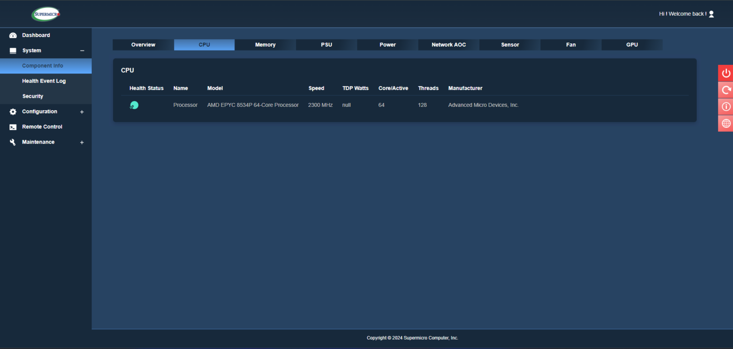This screenshot has width=733, height=349.
Task: Click the 128 threads value
Action: pyautogui.click(x=422, y=105)
